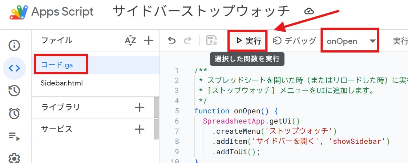Screen dimensions: 408x163
Task: Click the cloud saved status icon
Action: pyautogui.click(x=308, y=12)
